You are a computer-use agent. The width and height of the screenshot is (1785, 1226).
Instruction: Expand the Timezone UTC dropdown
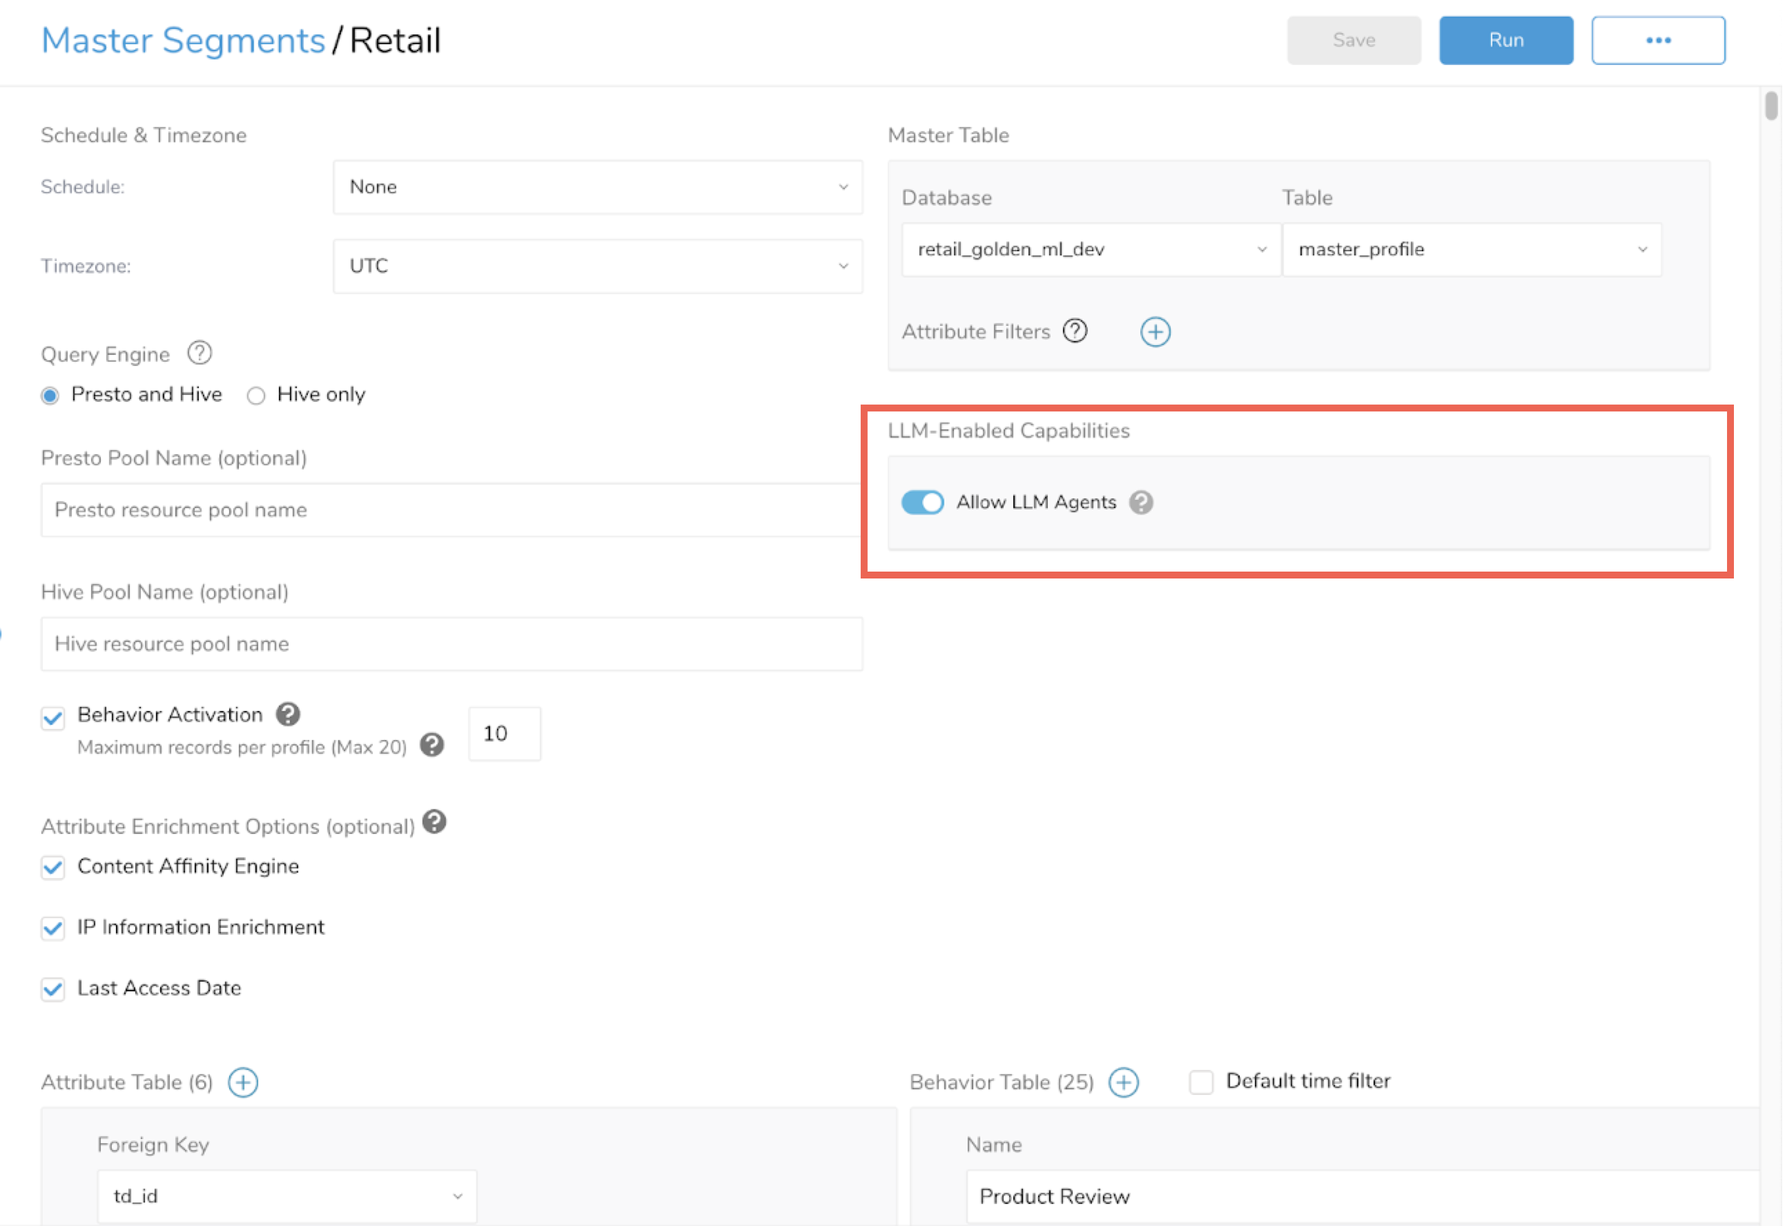597,266
